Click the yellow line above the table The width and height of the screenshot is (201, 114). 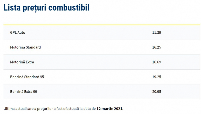tap(102, 25)
